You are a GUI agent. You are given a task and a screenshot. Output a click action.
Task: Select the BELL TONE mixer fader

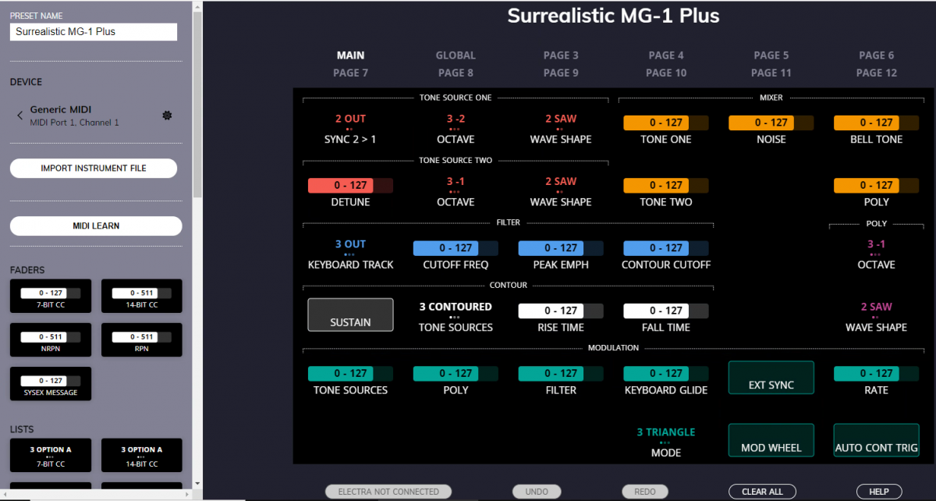[876, 130]
